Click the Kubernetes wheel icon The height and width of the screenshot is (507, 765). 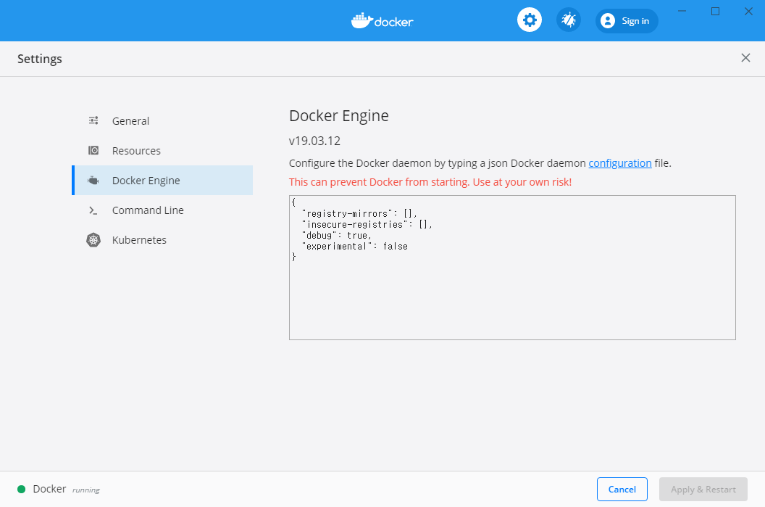pyautogui.click(x=93, y=240)
